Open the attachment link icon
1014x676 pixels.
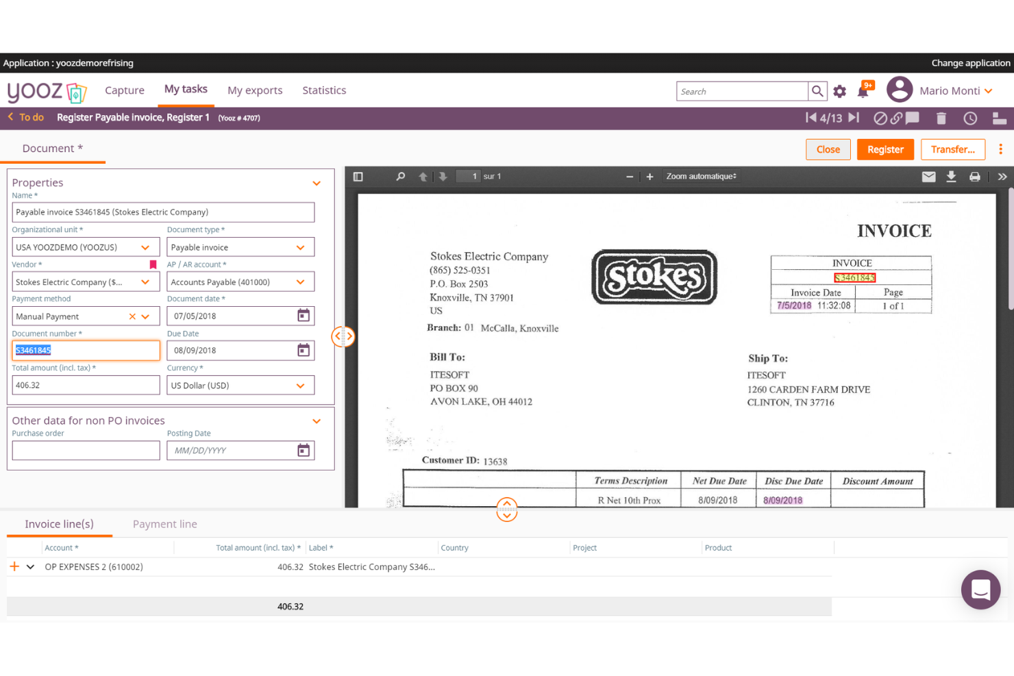896,118
